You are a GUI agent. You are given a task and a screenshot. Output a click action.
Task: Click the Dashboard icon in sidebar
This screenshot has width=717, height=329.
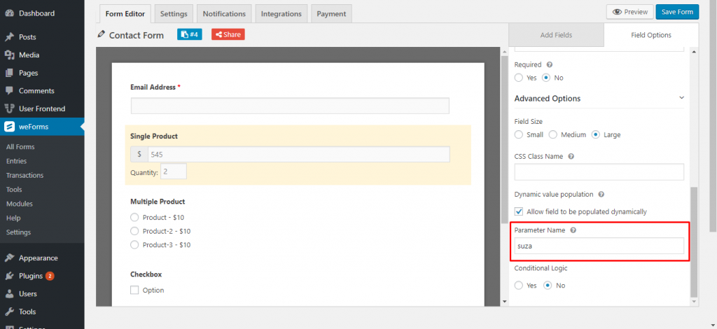(9, 13)
